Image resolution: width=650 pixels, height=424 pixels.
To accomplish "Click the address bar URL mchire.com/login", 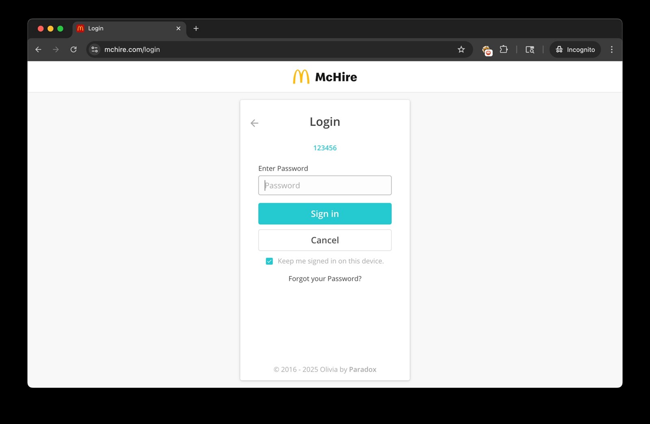I will [x=132, y=50].
